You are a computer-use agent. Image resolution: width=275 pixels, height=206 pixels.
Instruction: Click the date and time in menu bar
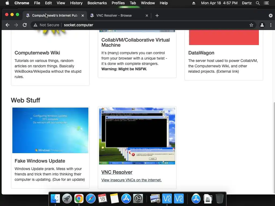pyautogui.click(x=219, y=3)
